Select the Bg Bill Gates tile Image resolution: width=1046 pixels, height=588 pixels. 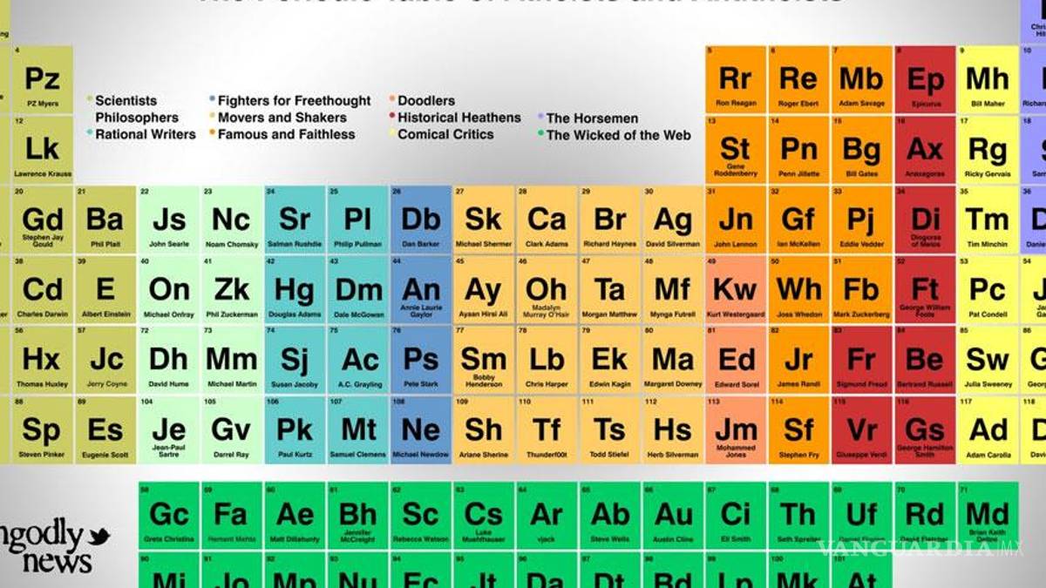point(860,151)
